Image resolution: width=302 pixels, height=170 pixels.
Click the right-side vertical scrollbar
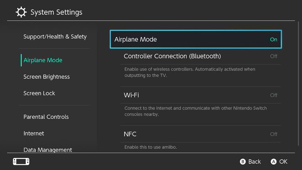point(299,84)
